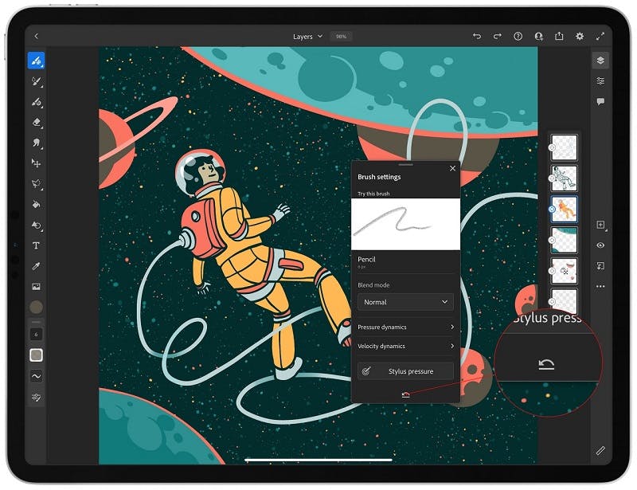
Task: Open the Layers menu at top center
Action: tap(307, 36)
